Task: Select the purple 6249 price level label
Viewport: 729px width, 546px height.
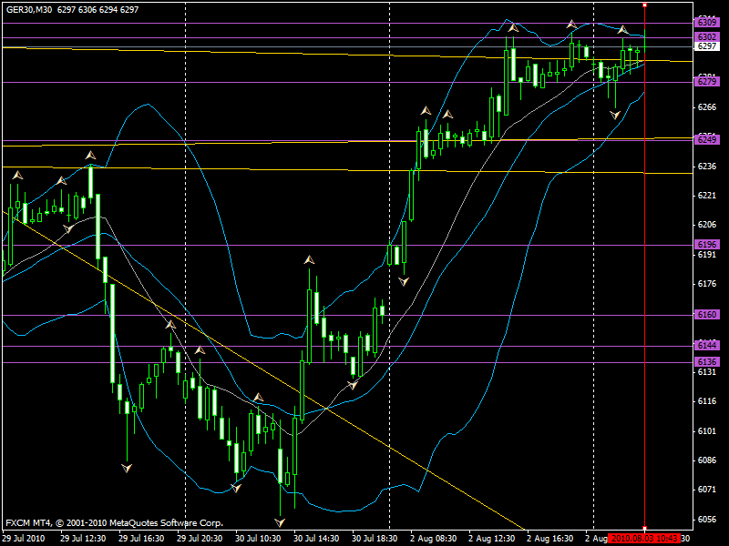Action: 707,139
